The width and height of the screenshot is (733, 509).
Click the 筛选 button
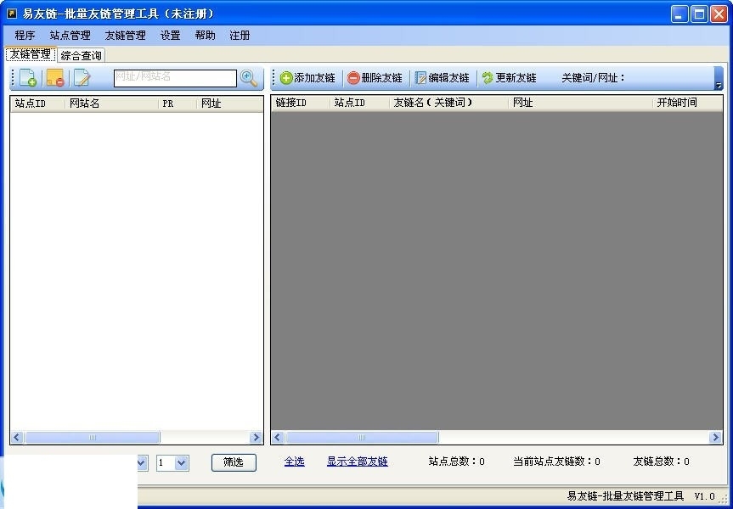click(x=234, y=462)
